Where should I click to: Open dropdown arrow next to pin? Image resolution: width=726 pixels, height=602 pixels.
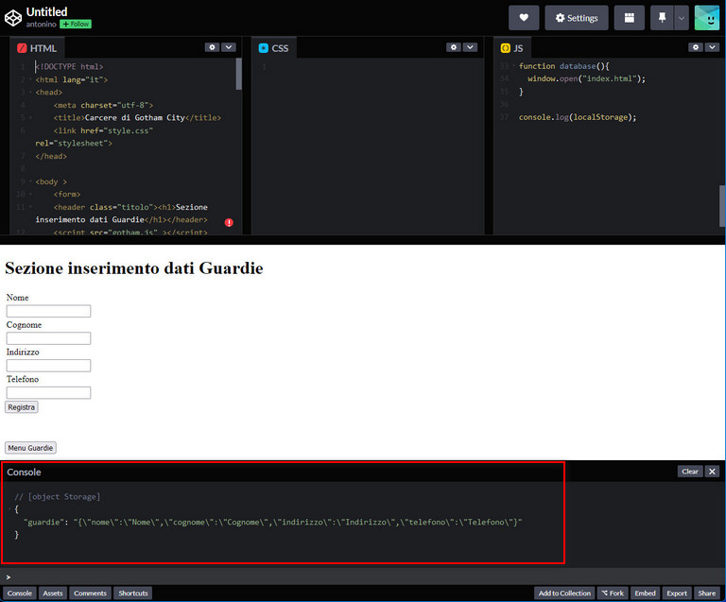coord(681,18)
